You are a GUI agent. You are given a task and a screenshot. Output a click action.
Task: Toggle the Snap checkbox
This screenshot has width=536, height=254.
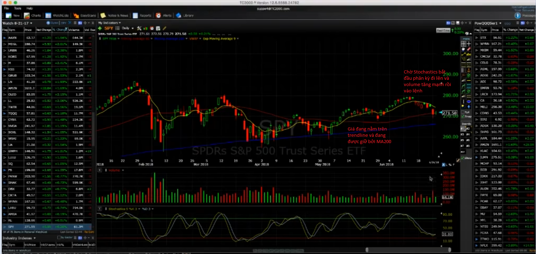[x=463, y=116]
